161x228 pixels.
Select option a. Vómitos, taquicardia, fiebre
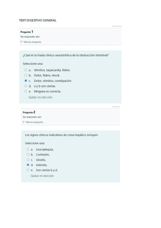pos(26,70)
